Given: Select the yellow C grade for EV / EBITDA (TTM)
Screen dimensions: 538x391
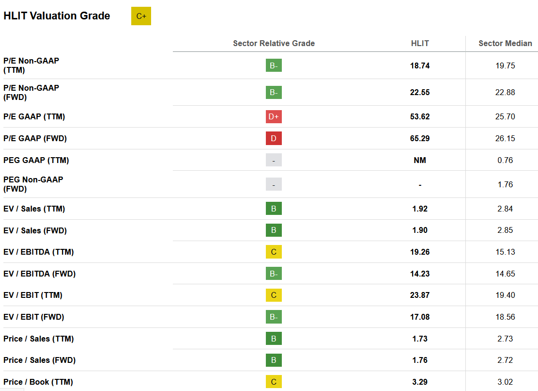Looking at the screenshot, I should (x=274, y=252).
